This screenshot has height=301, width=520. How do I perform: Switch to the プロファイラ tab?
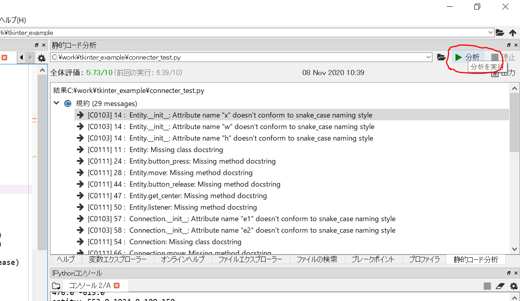point(424,259)
